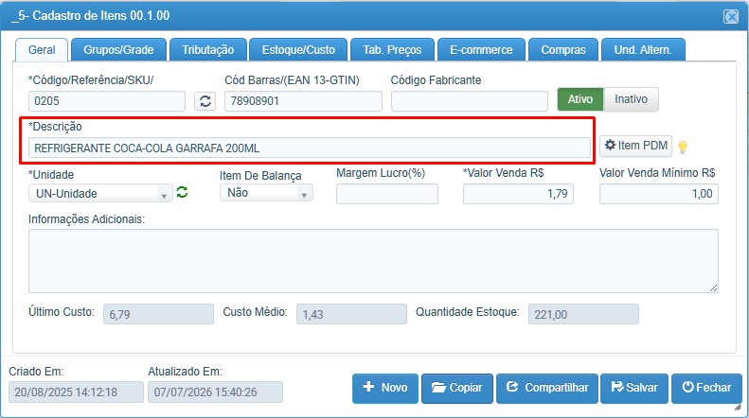Close the Cadastro de Itens window
The width and height of the screenshot is (749, 418).
731,17
